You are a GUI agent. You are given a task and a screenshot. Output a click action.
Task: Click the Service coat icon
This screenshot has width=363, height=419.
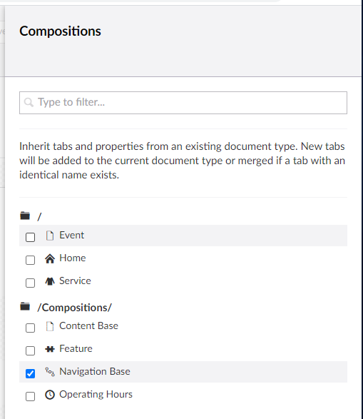pyautogui.click(x=50, y=281)
